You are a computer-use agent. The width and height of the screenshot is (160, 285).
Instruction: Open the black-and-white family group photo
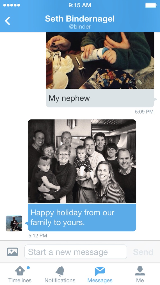point(82,161)
